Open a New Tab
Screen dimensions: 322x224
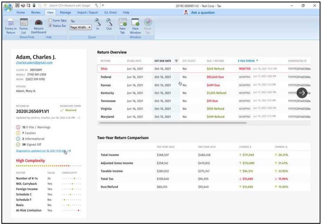123,26
